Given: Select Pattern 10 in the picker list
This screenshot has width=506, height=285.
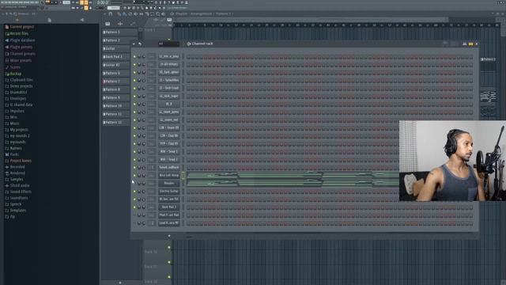Looking at the screenshot, I should click(x=116, y=106).
